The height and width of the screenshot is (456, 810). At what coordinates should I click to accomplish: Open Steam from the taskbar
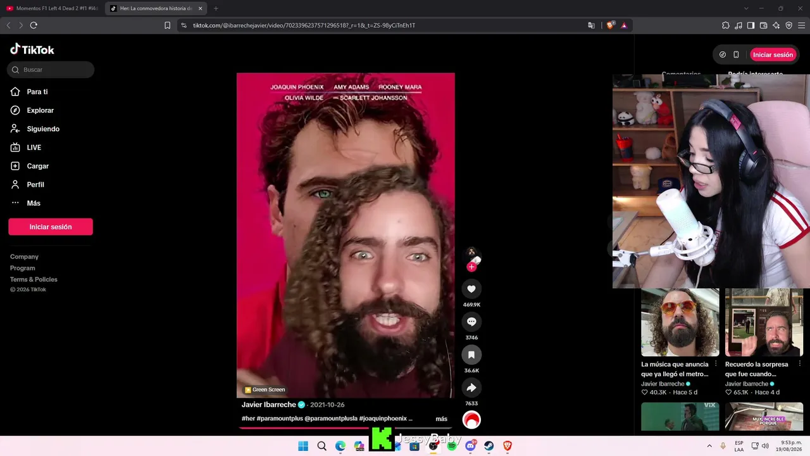click(x=489, y=446)
